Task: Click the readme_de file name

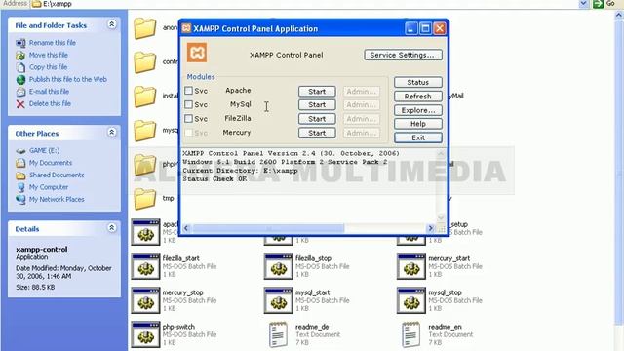Action: [x=312, y=327]
